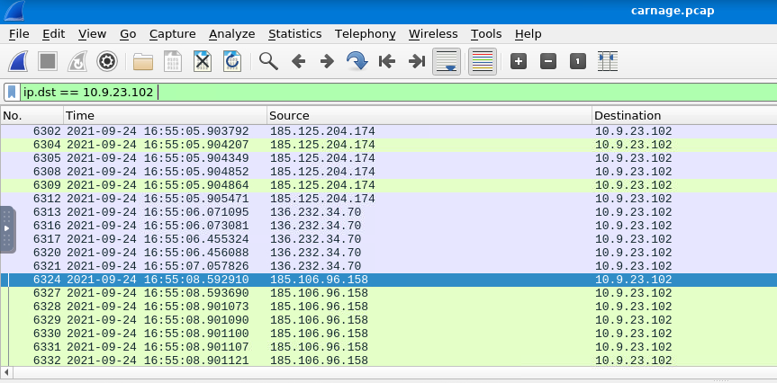777x383 pixels.
Task: Select packet number 6320
Action: pos(389,253)
